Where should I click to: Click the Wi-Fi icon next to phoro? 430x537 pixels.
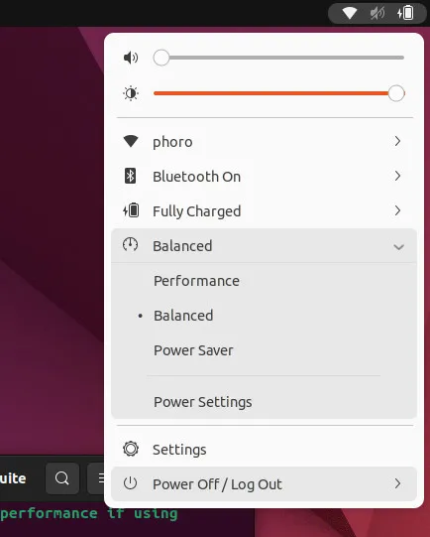click(x=131, y=141)
